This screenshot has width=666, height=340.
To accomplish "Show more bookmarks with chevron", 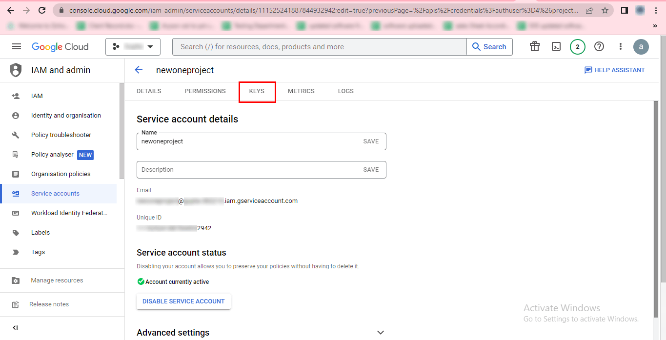I will 655,26.
